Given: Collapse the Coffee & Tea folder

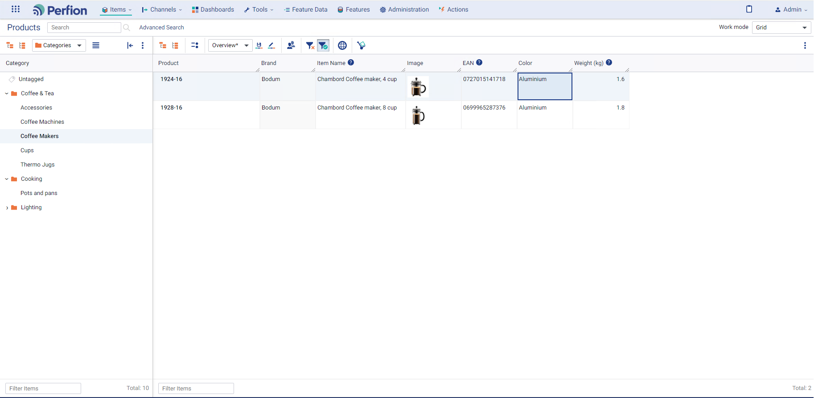Looking at the screenshot, I should pyautogui.click(x=7, y=93).
